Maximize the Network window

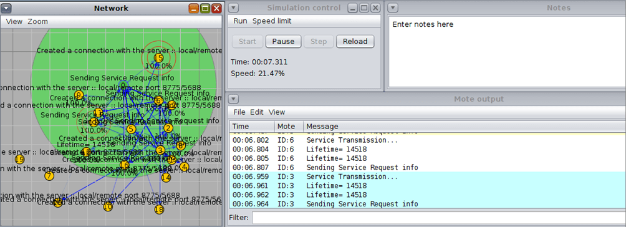click(205, 8)
